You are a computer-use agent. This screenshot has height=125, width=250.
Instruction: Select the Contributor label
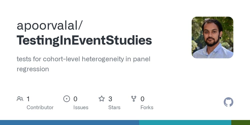click(40, 107)
